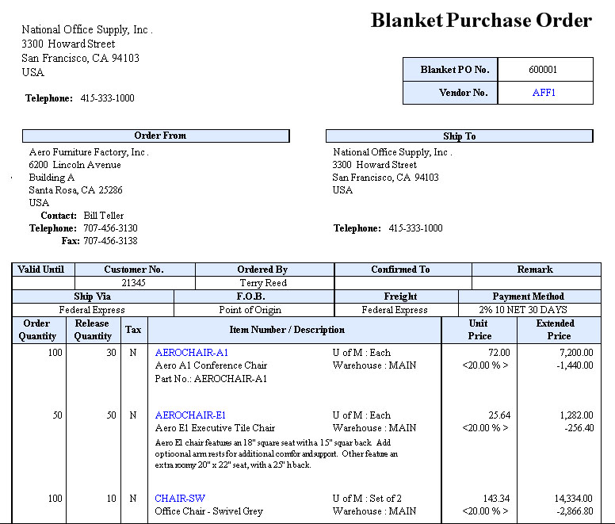Viewport: 615px width, 524px height.
Task: Click the blue AEROCHAIR-A1 item number link
Action: 191,353
